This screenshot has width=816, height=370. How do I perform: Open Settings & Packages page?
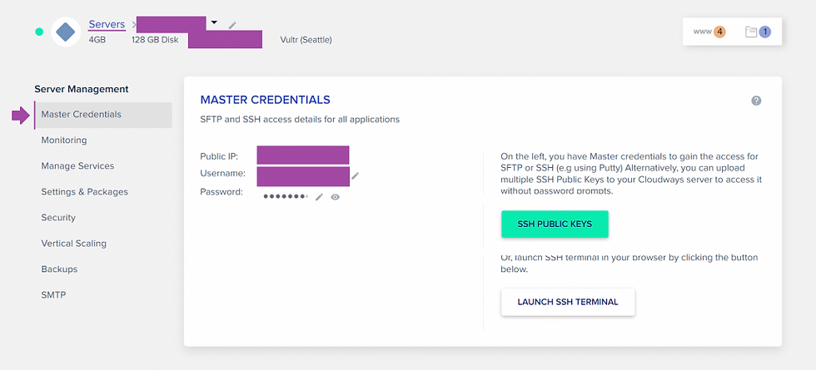[x=84, y=192]
